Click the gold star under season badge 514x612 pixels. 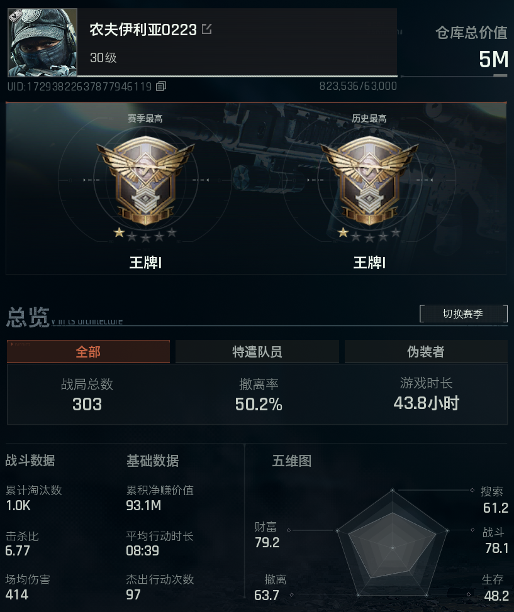click(119, 233)
